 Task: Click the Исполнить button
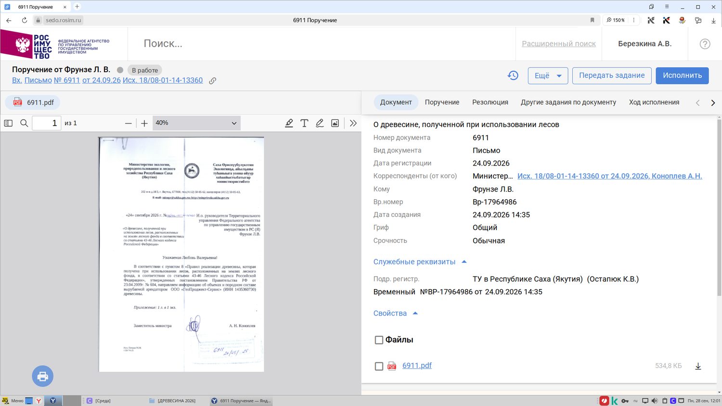[x=682, y=76]
